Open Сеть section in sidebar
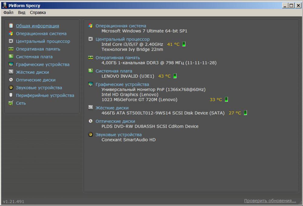303x206 pixels. click(21, 103)
